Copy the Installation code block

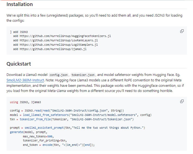click(x=182, y=31)
